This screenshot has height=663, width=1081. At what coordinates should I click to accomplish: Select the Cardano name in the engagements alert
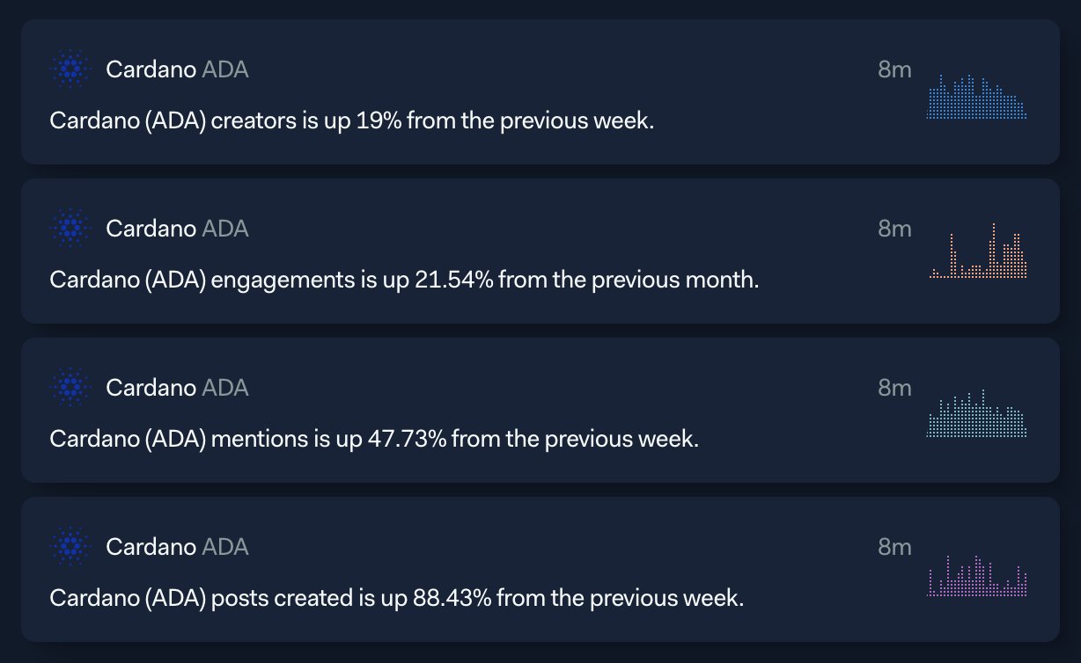151,229
